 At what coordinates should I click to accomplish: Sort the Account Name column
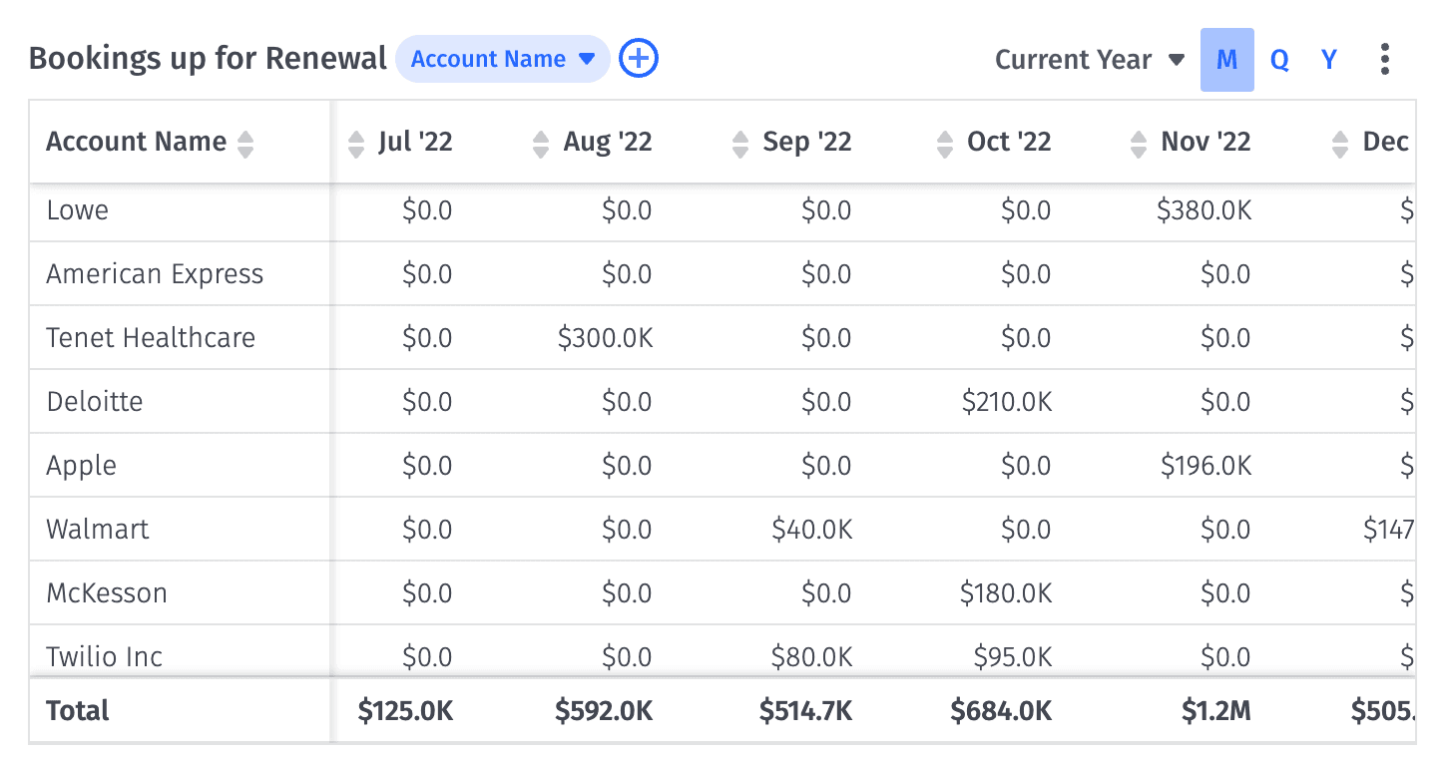tap(245, 143)
